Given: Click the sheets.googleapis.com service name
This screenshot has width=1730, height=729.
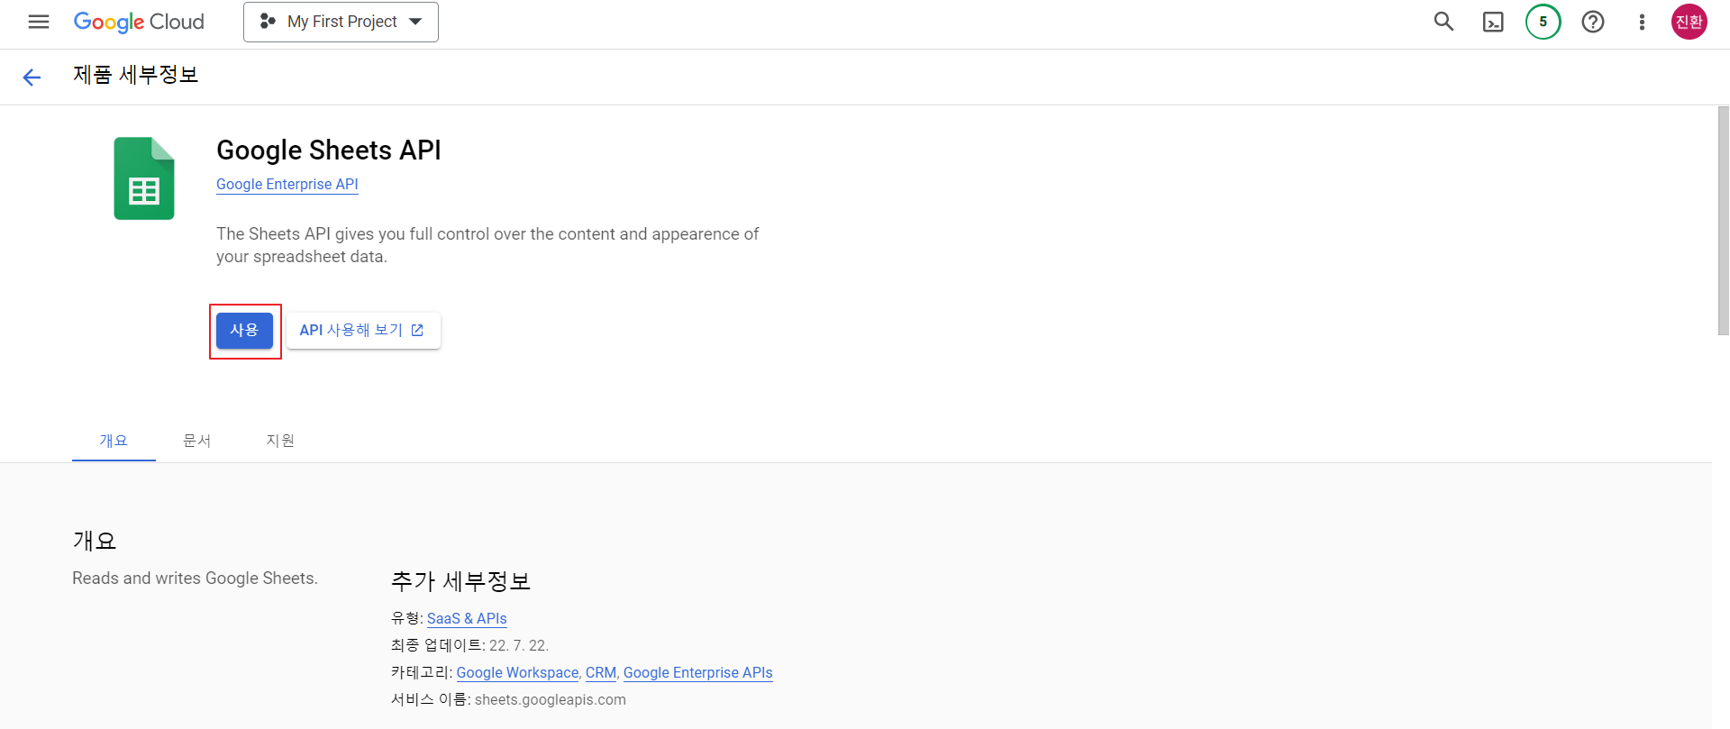Looking at the screenshot, I should click(x=551, y=699).
